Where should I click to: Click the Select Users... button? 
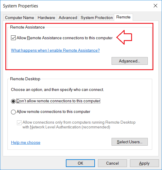(x=130, y=142)
